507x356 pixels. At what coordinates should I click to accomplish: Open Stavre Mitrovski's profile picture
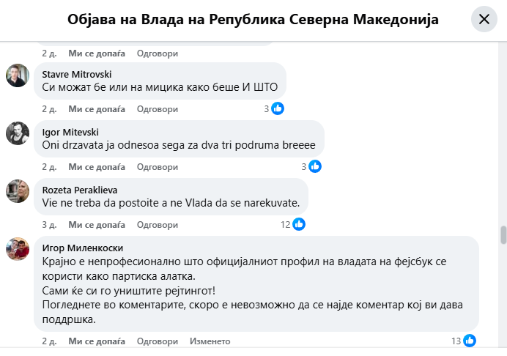(18, 75)
